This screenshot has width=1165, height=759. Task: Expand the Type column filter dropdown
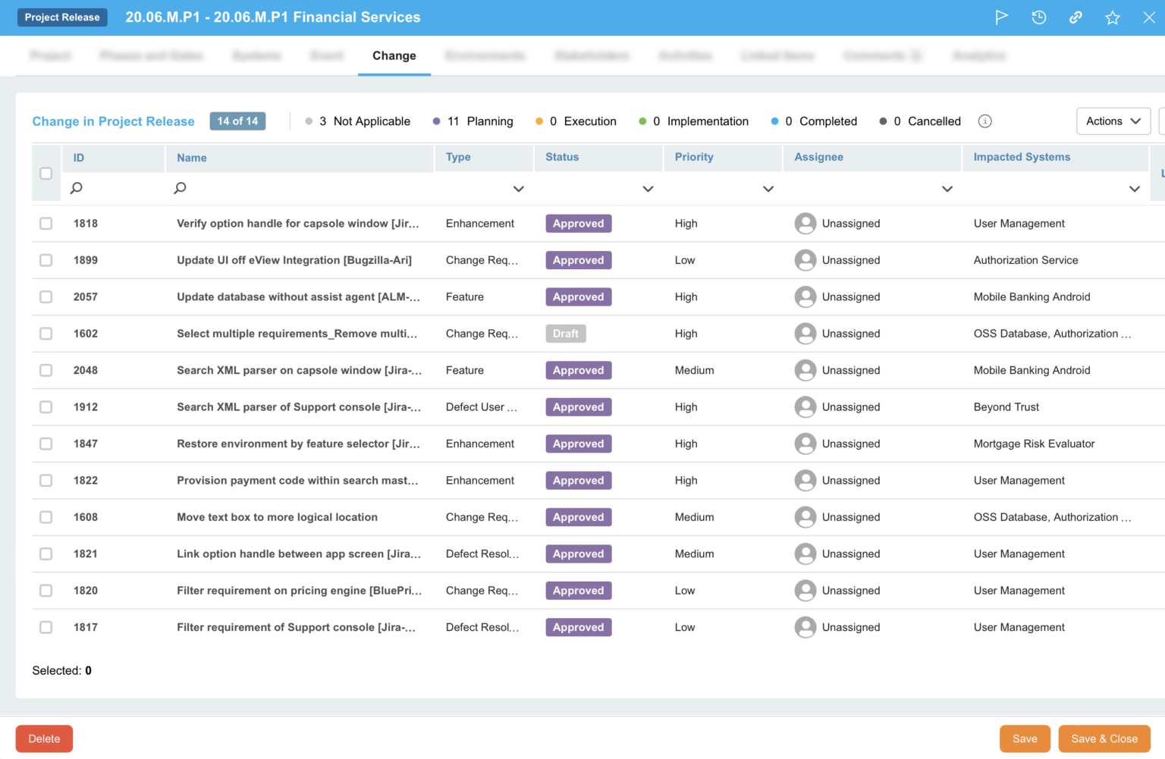tap(518, 189)
